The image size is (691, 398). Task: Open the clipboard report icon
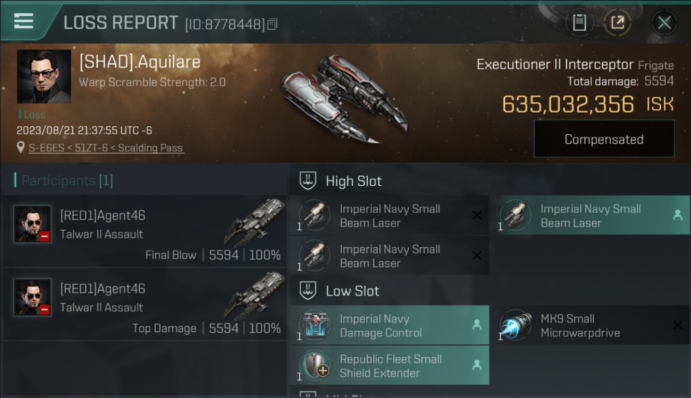[x=579, y=22]
